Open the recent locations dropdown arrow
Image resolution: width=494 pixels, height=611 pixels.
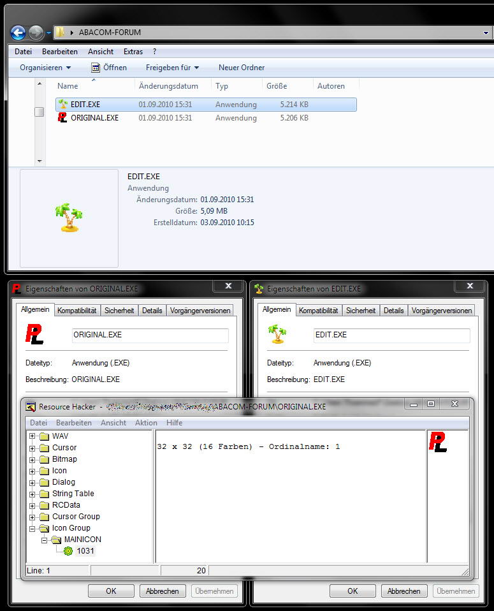pyautogui.click(x=48, y=33)
